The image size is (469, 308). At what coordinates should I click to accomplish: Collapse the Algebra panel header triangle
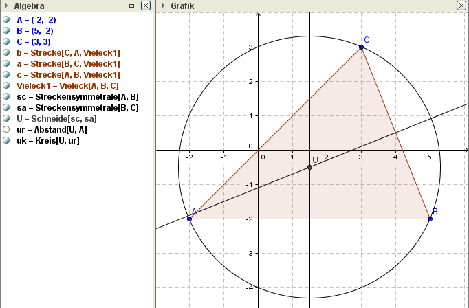[6, 5]
